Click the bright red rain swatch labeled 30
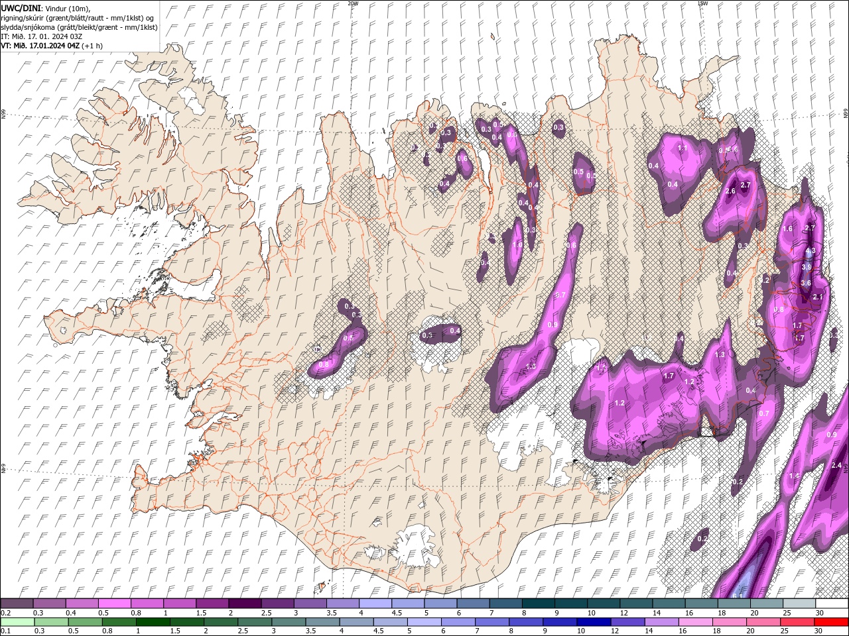Screen dimensions: 849x636 pyautogui.click(x=831, y=621)
